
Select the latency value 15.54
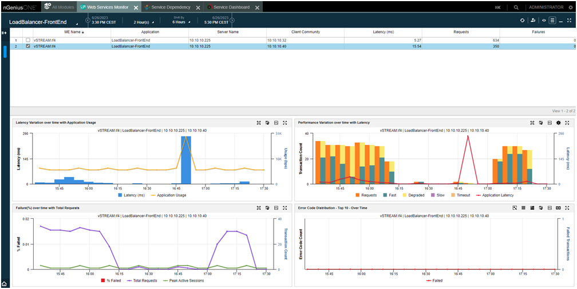click(416, 46)
